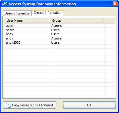
Task: Switch to the Users information tab
Action: coord(17,13)
